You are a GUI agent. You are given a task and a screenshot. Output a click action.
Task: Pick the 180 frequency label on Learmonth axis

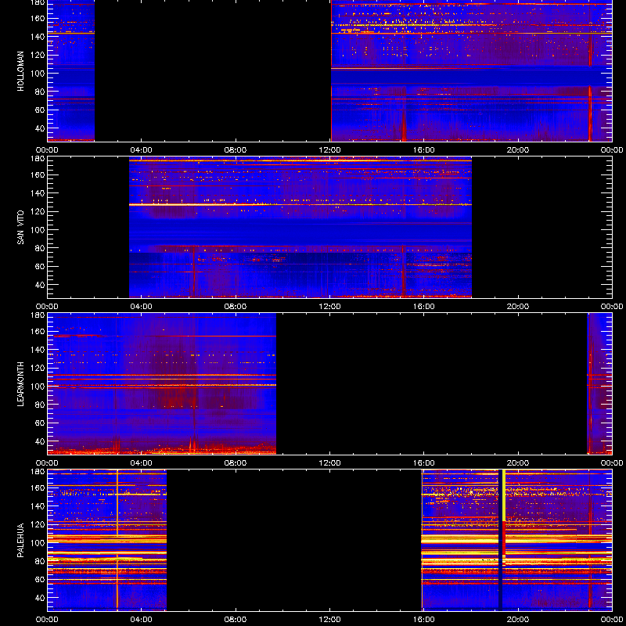(x=38, y=315)
